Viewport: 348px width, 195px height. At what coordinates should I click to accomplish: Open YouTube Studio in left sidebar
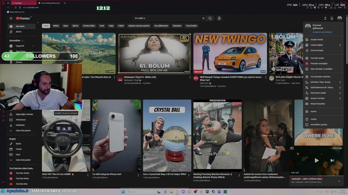click(x=22, y=173)
